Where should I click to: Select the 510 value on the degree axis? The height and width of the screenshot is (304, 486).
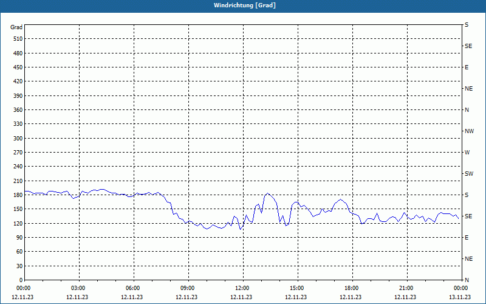tap(18, 39)
